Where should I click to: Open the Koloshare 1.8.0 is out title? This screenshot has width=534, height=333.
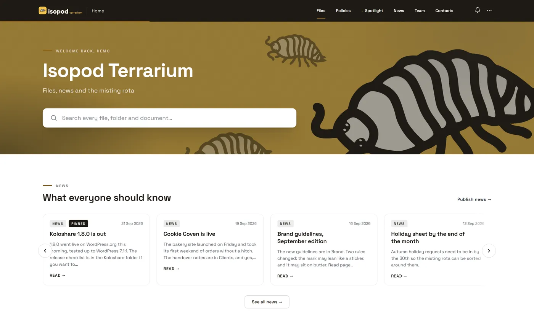coord(78,234)
